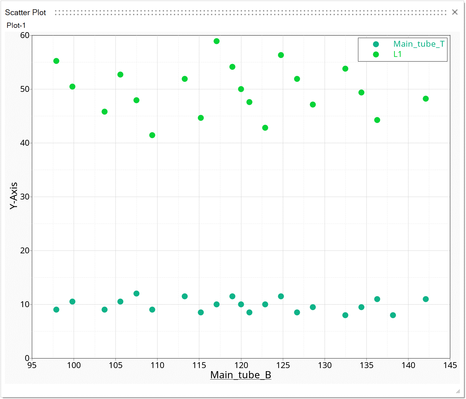Select the highest Main_tube_T point at 12

pos(136,294)
